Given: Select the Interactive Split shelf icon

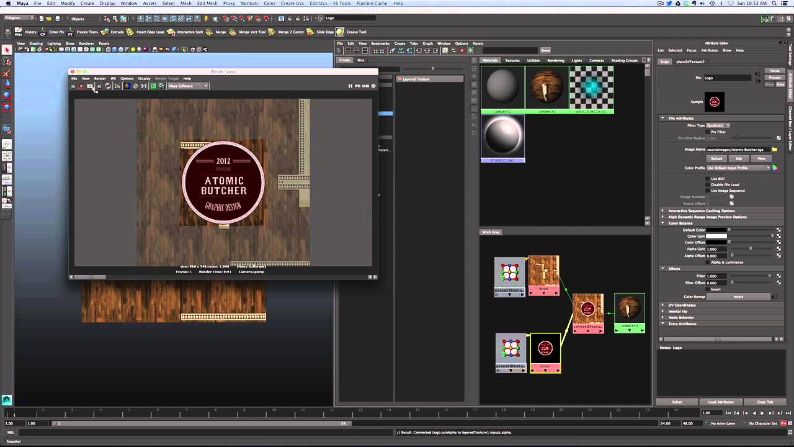Looking at the screenshot, I should (x=171, y=32).
